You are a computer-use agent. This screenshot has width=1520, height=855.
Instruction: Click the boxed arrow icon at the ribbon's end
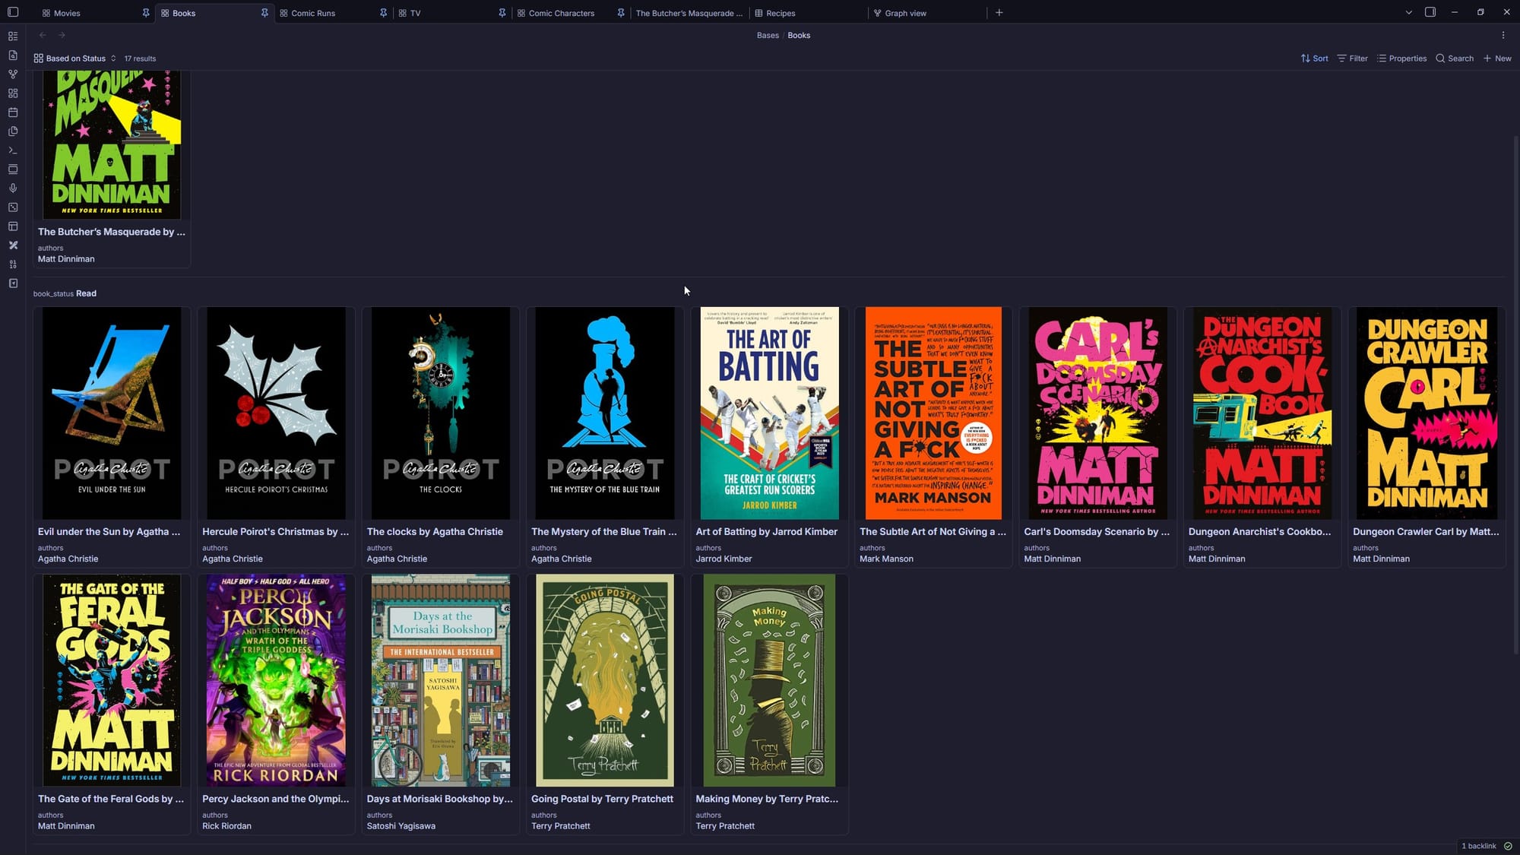click(13, 283)
